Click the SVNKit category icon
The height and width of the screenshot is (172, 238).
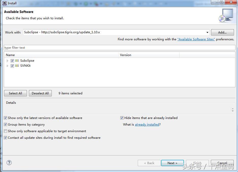pyautogui.click(x=17, y=66)
